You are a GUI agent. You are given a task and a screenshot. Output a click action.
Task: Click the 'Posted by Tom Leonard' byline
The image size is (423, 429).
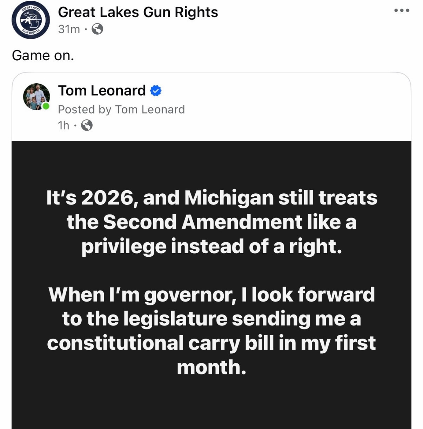121,110
